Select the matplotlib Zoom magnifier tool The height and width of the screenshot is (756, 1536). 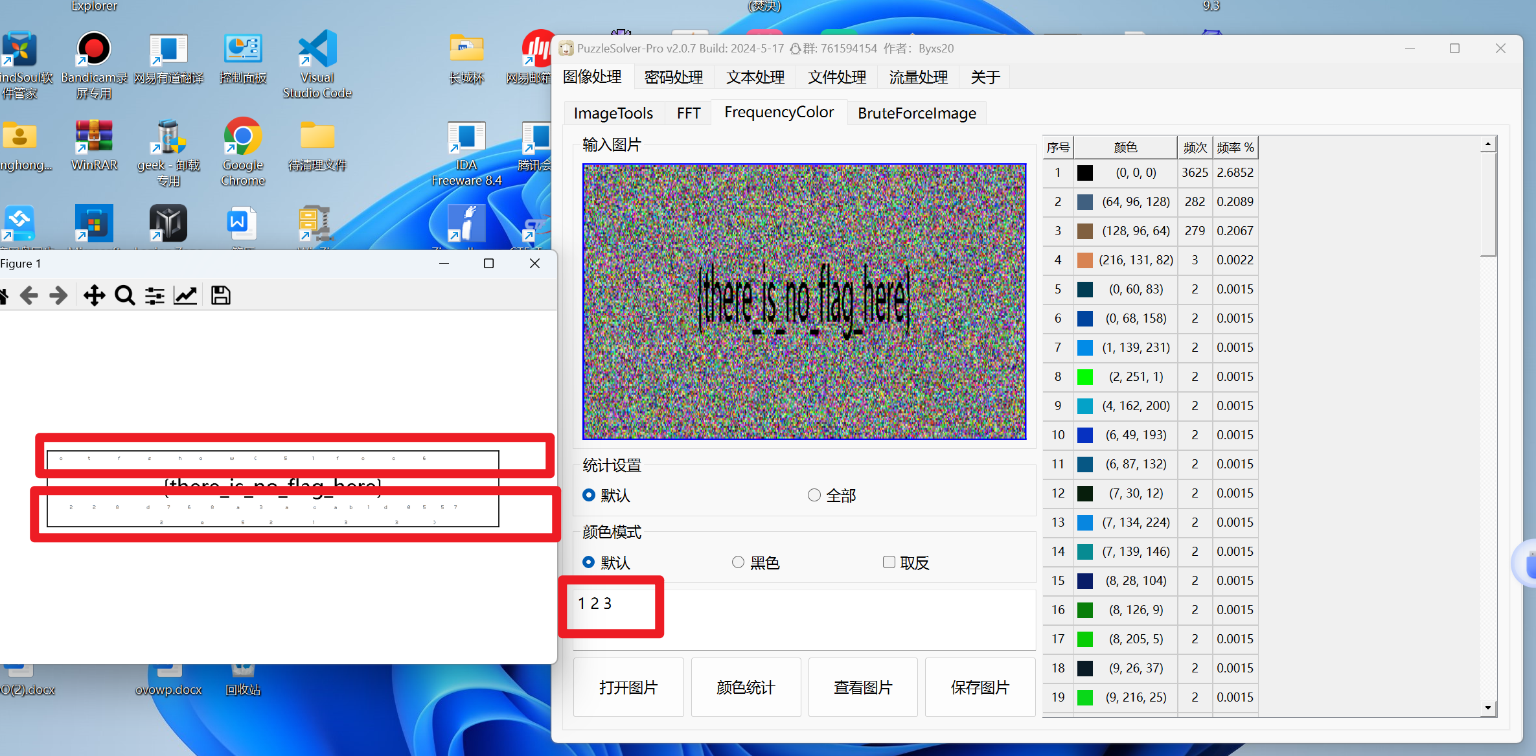pyautogui.click(x=124, y=295)
